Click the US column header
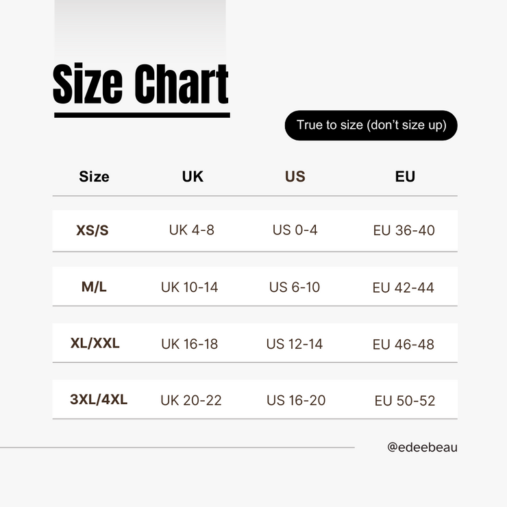507x507 pixels. (x=295, y=176)
